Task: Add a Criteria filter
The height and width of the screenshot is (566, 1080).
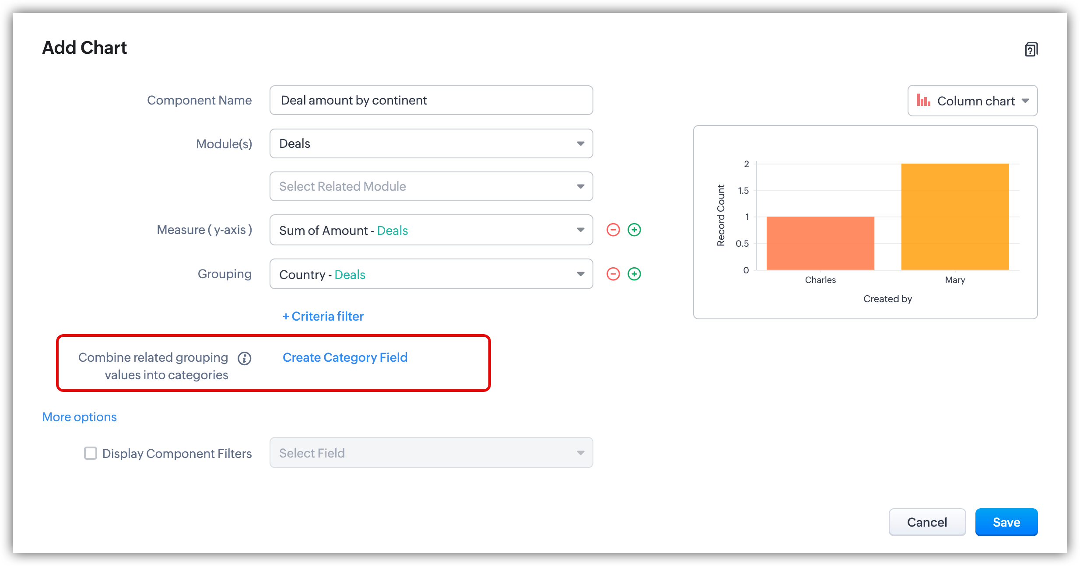Action: [323, 316]
